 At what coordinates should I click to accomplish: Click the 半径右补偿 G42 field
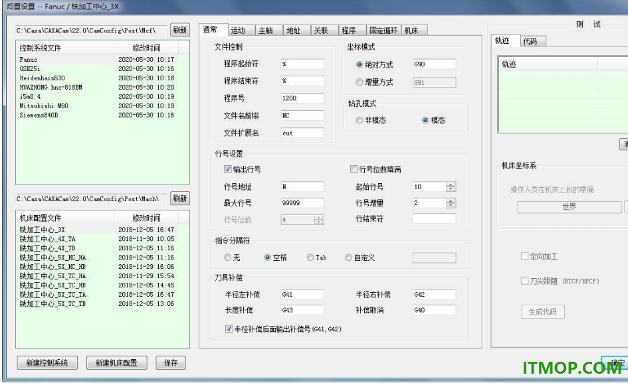click(434, 294)
